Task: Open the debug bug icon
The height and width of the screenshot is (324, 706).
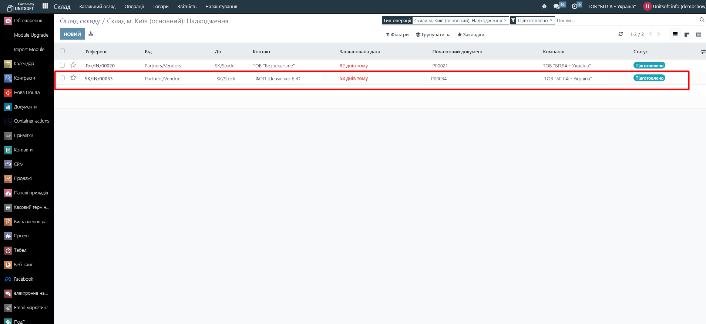Action: pos(544,7)
